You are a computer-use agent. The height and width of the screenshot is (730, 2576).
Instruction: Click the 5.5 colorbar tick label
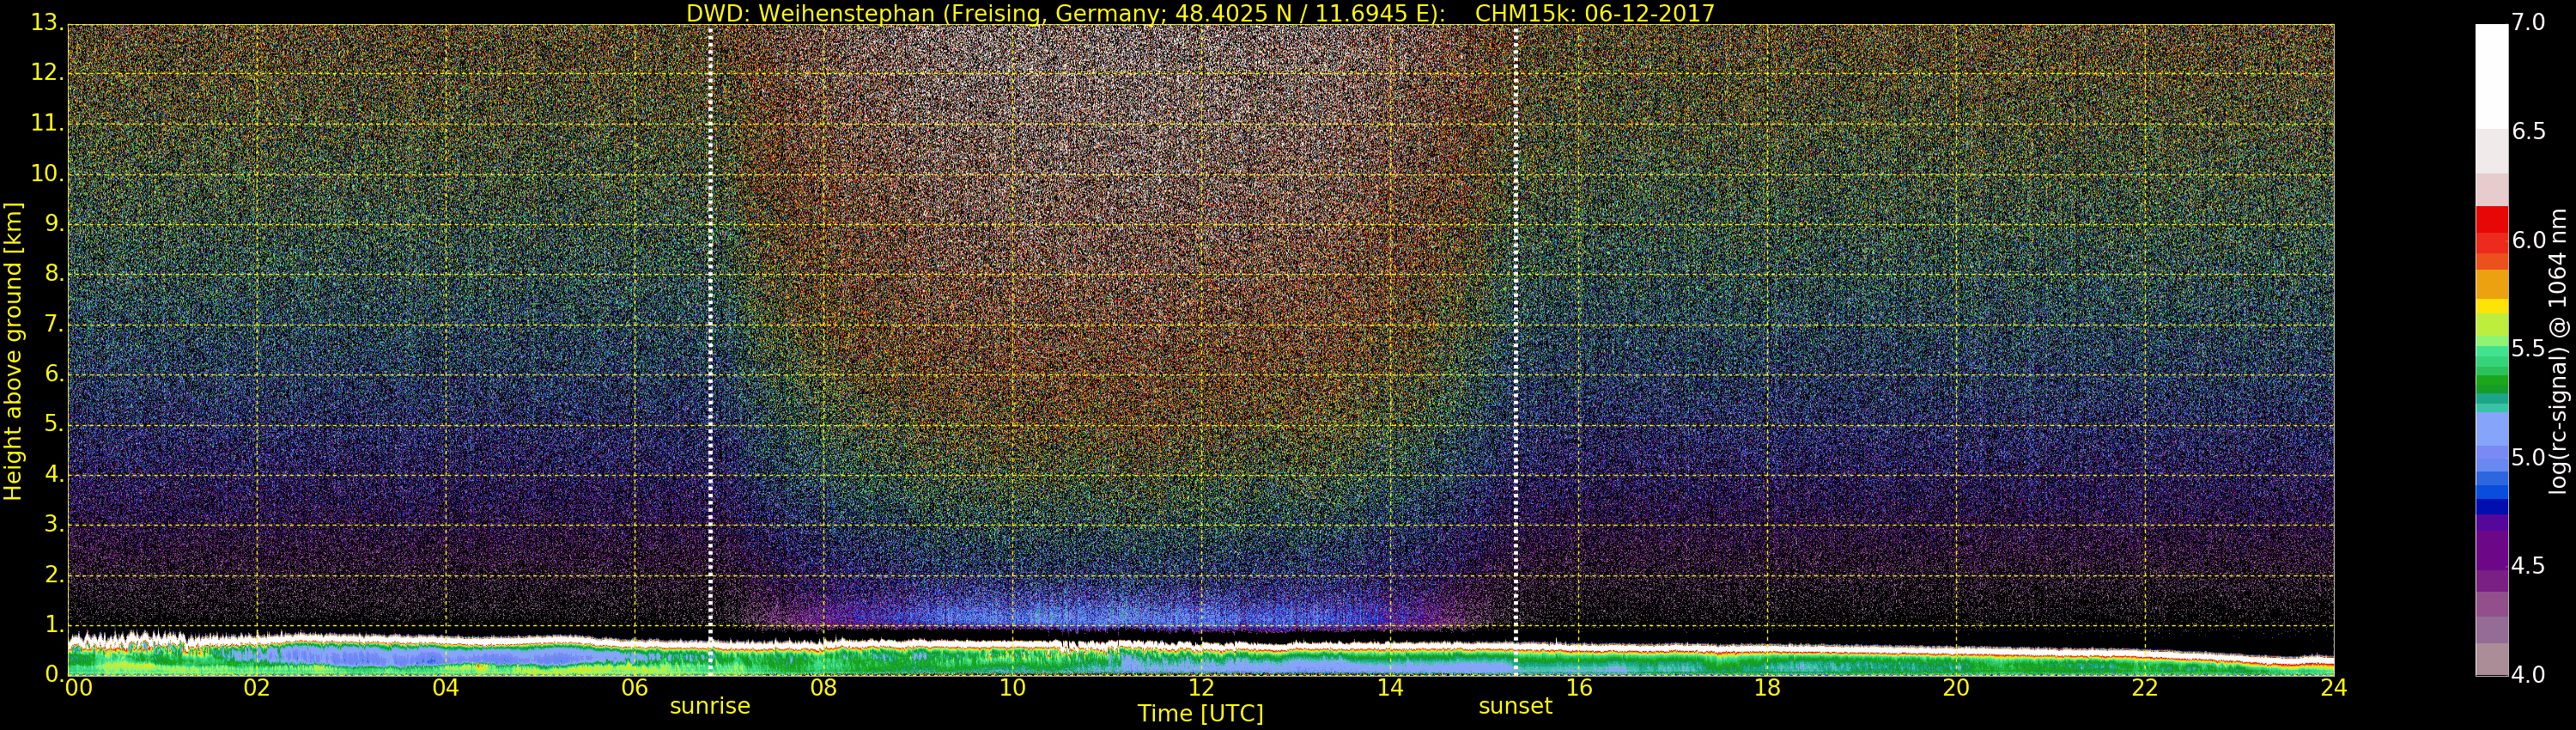(x=2528, y=349)
